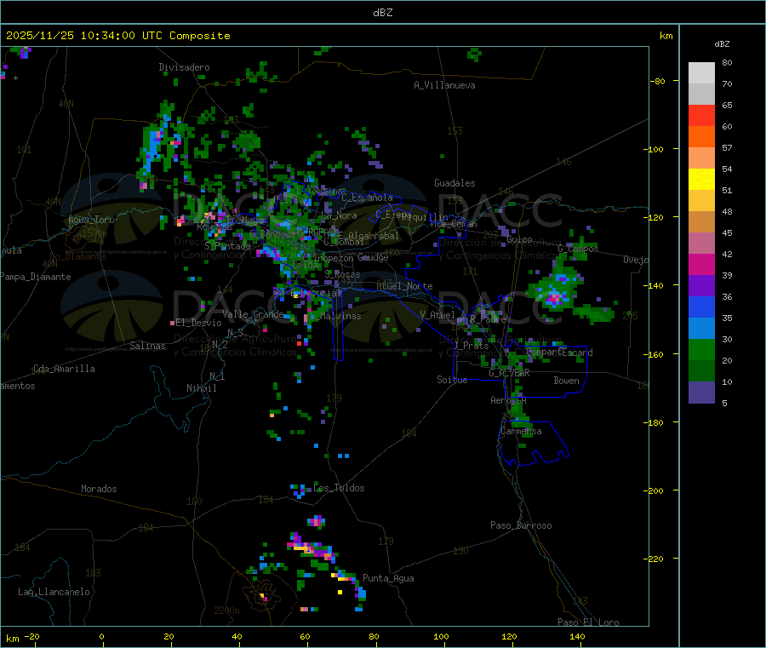The width and height of the screenshot is (766, 648).
Task: Select the 5 dBZ purple-gray swatch
Action: 701,393
